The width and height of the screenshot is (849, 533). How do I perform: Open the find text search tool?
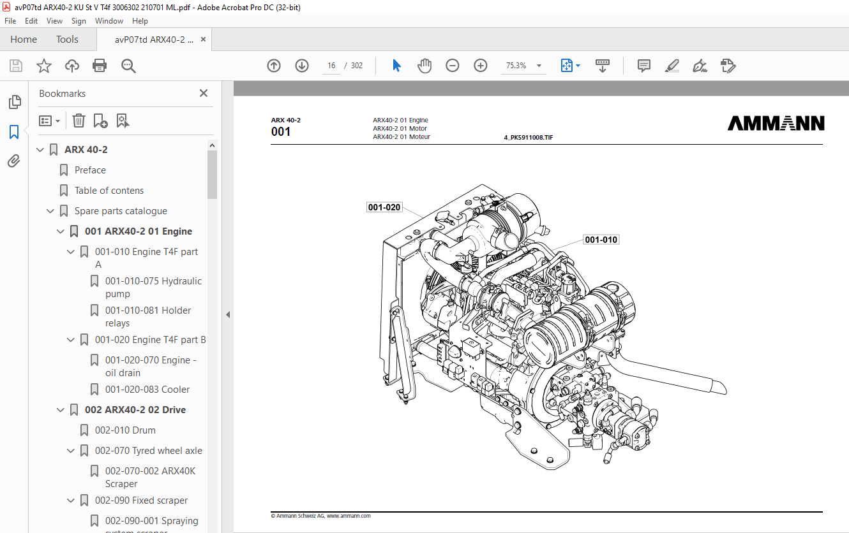click(x=128, y=66)
